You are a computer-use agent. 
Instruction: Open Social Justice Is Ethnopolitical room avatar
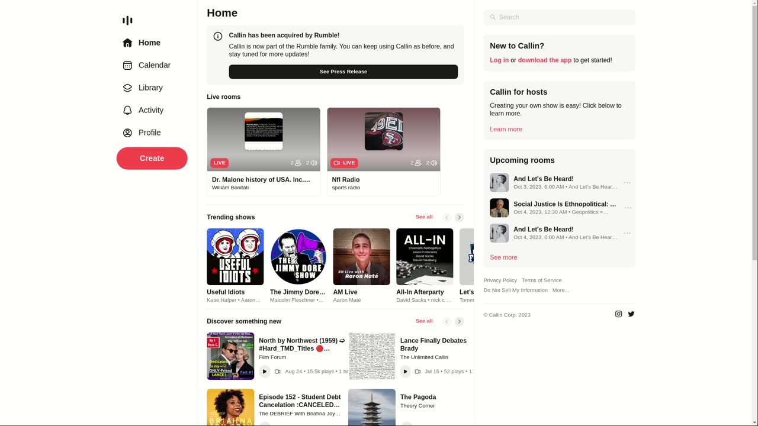tap(499, 208)
